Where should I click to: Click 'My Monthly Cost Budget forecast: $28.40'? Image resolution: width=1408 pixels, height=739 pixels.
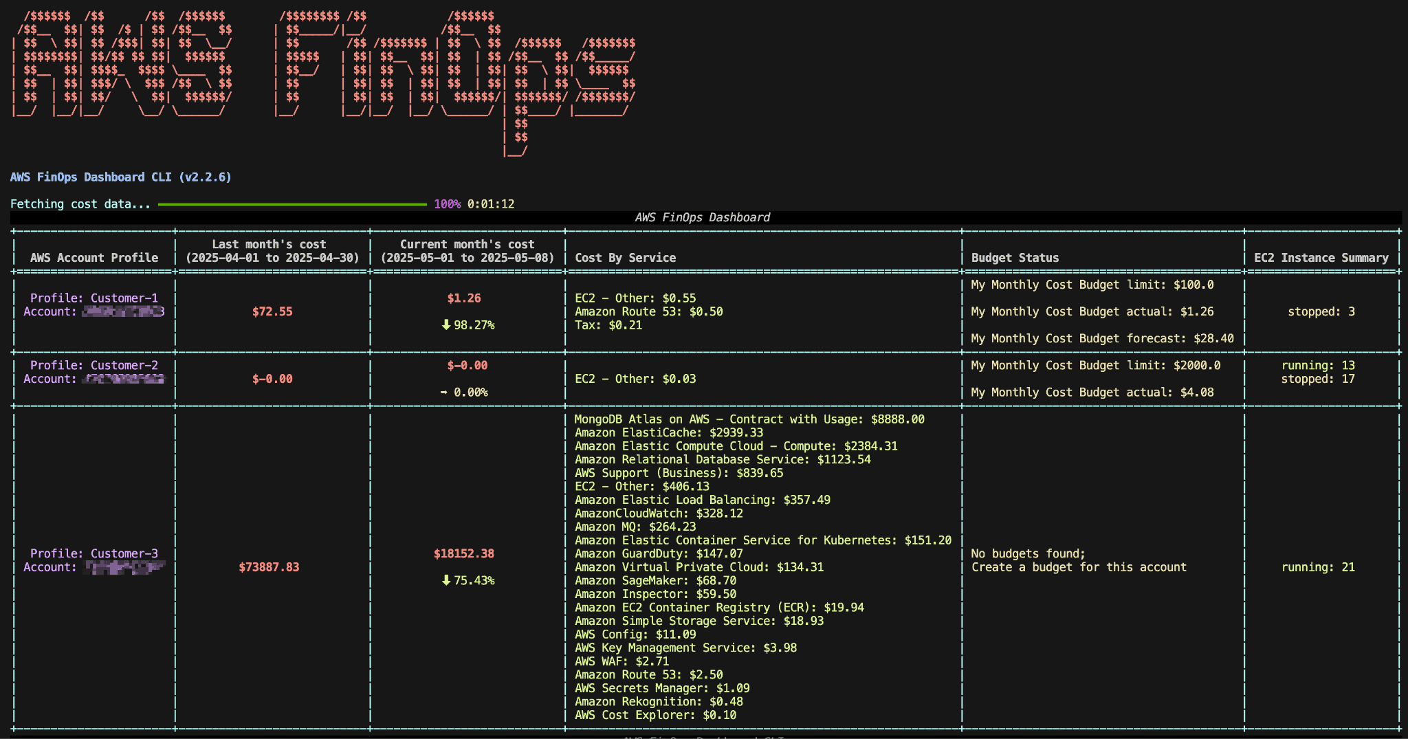1102,338
